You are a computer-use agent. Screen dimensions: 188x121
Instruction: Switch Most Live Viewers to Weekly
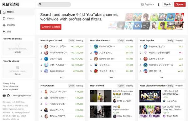pos(129,40)
